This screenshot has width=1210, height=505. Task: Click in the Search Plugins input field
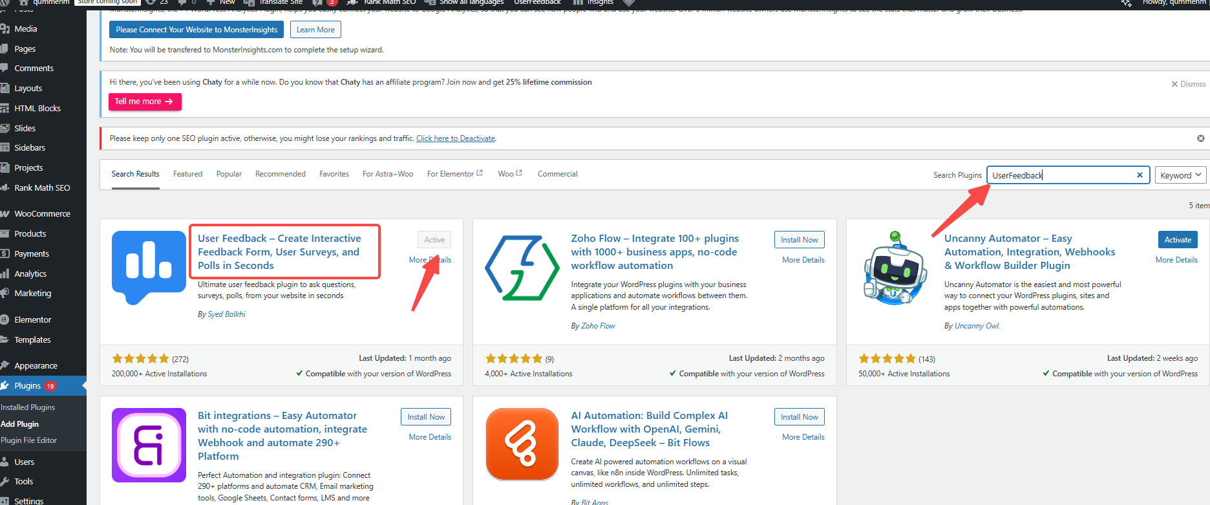coord(1060,175)
